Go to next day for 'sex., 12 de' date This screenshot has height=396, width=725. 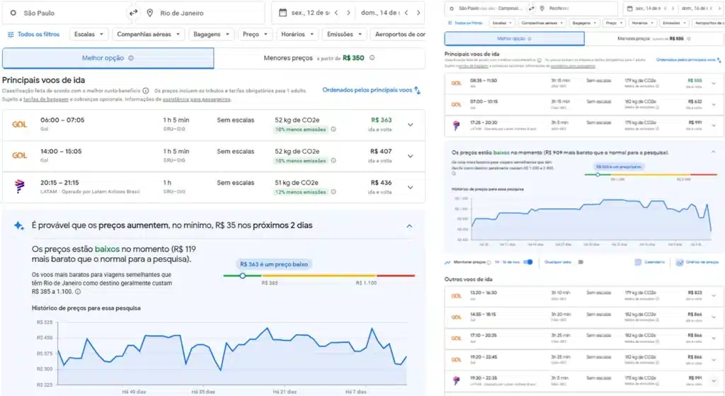[x=349, y=13]
